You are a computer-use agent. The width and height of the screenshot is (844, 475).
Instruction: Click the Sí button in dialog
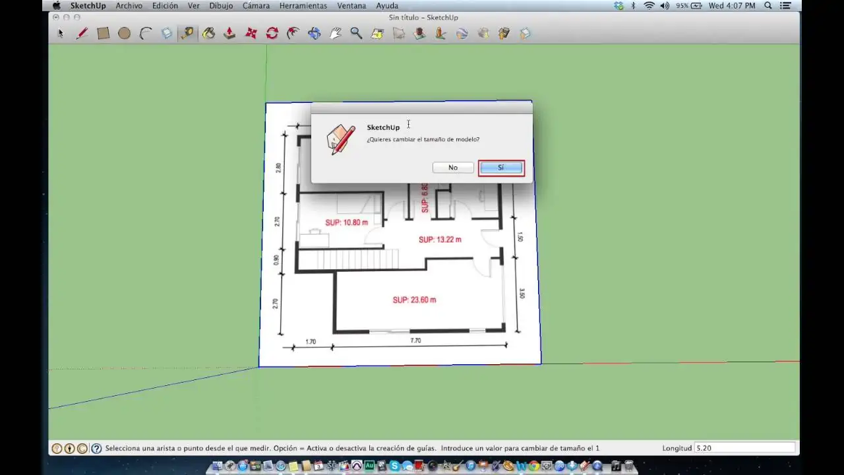[x=501, y=168]
